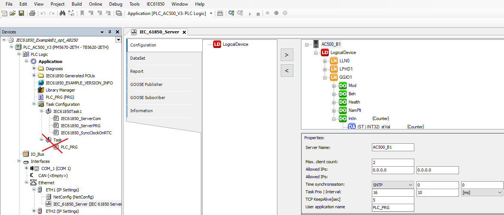The image size is (504, 215).
Task: Switch to the GOOSE Publisher tab
Action: (146, 84)
